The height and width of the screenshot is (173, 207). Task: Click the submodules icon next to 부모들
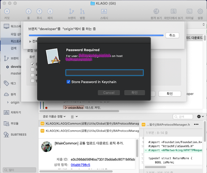point(6,124)
